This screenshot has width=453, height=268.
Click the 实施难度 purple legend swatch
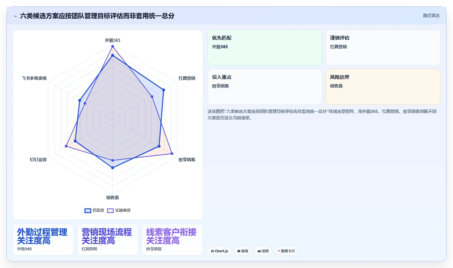pos(110,210)
